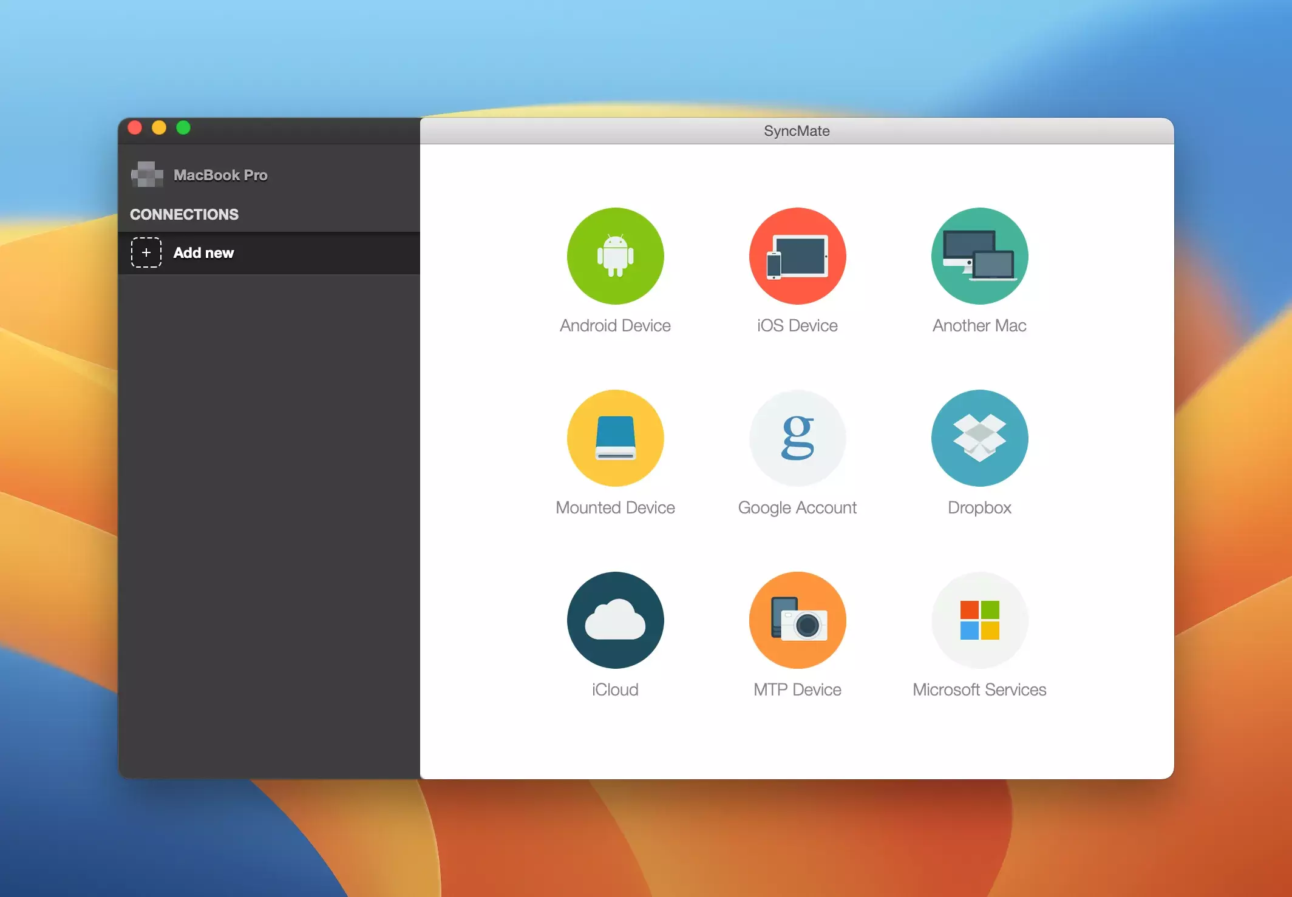Click the MTP Device label text
This screenshot has height=897, width=1292.
tap(797, 690)
